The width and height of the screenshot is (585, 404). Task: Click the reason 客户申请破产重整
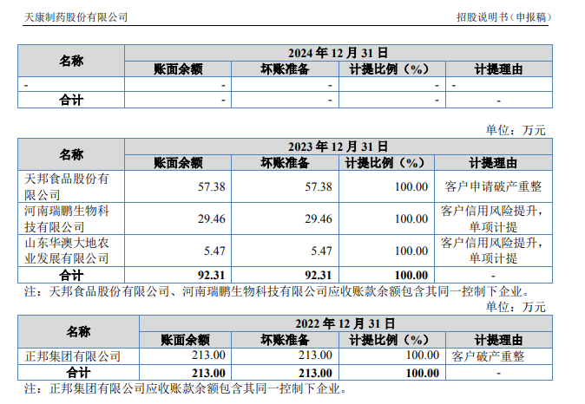click(x=493, y=186)
